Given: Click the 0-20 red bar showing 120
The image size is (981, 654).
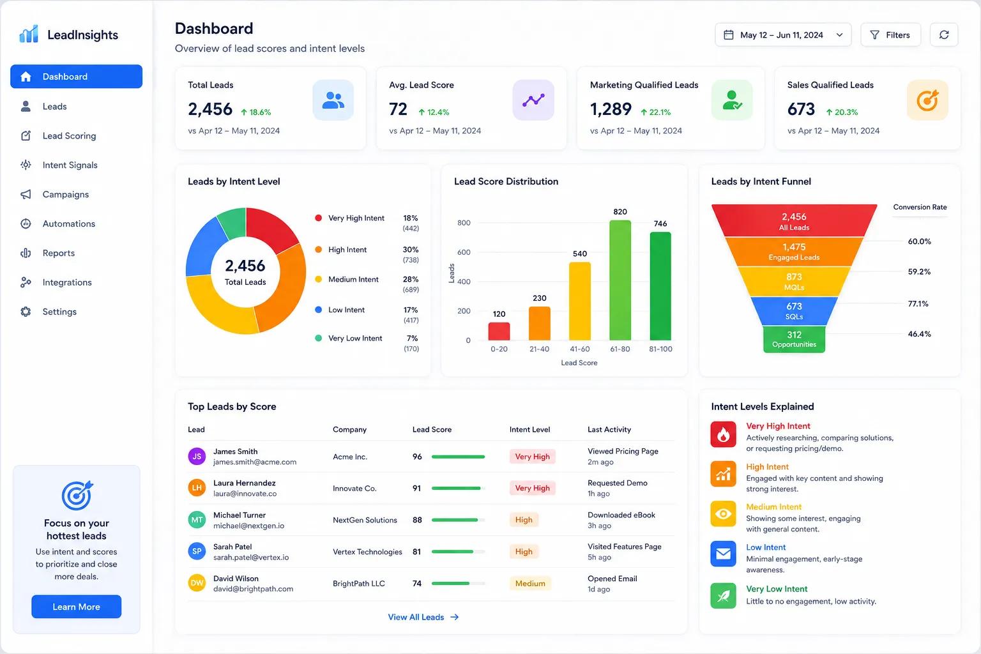Looking at the screenshot, I should pyautogui.click(x=499, y=331).
